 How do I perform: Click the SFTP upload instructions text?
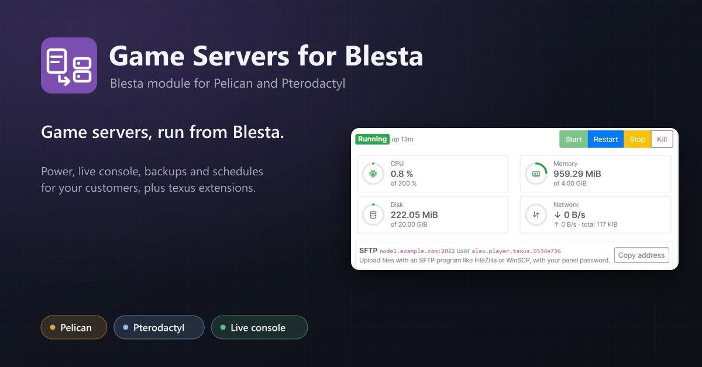484,260
